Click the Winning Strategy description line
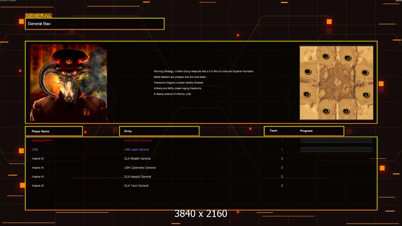Viewport: 402px width, 226px height. click(204, 72)
